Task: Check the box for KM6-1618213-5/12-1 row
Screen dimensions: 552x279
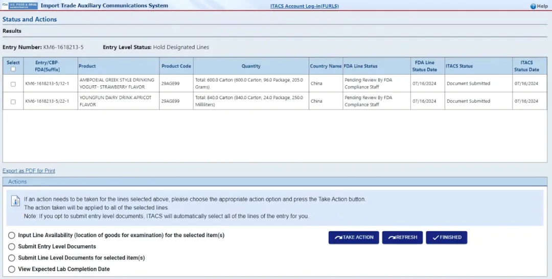Action: [x=13, y=84]
